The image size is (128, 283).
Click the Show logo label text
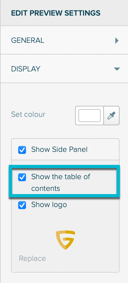pos(49,205)
